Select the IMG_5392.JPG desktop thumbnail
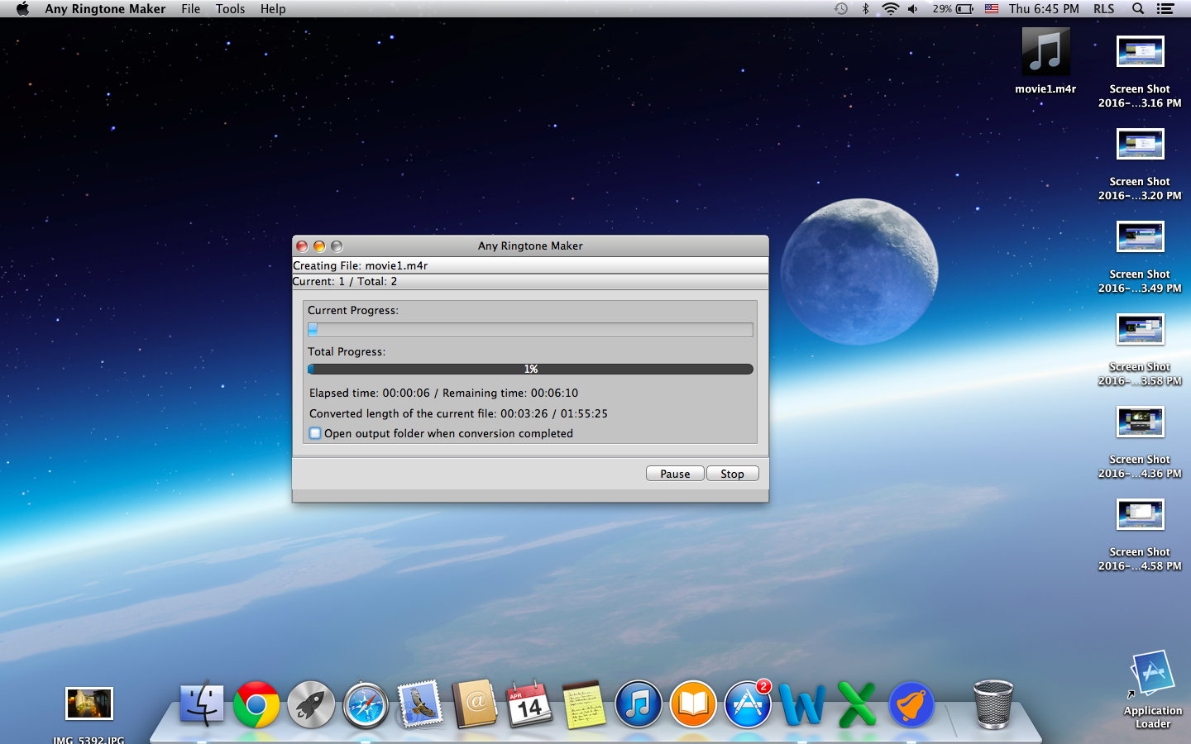Image resolution: width=1191 pixels, height=744 pixels. (x=88, y=703)
